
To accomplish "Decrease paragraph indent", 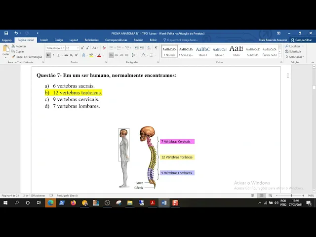I will [x=137, y=48].
